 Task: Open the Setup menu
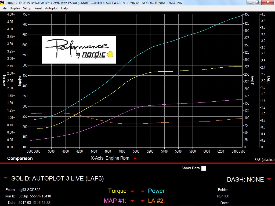click(27, 8)
